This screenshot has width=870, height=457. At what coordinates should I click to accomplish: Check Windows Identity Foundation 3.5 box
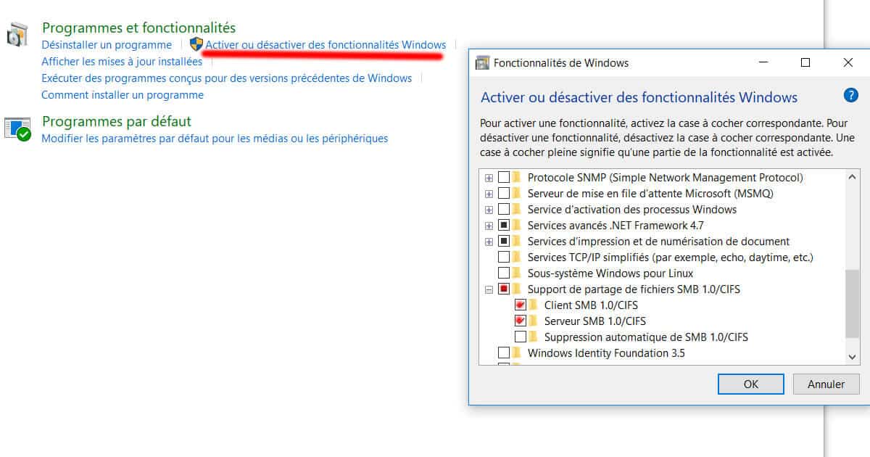pos(504,353)
